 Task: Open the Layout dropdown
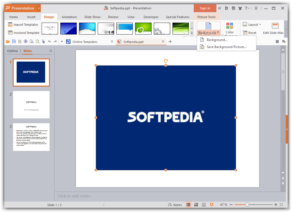[252, 25]
